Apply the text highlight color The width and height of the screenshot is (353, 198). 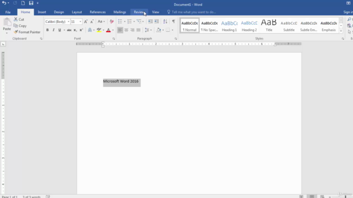click(99, 30)
